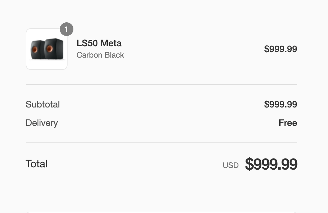
Task: Click the partially visible box at the bottom
Action: click(x=161, y=212)
